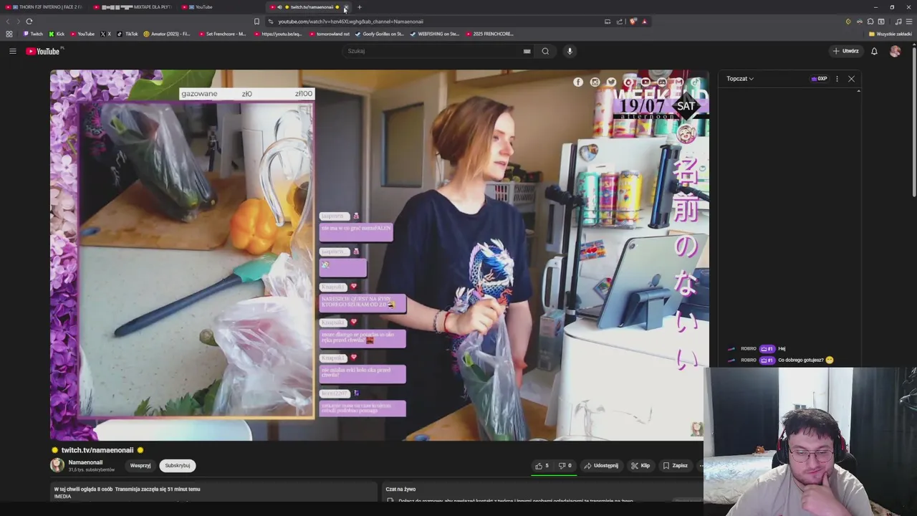
Task: Subscribe using the Subskrybuj button
Action: 178,466
